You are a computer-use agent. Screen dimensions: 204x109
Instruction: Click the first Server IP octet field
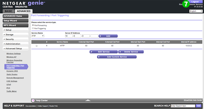69,36
